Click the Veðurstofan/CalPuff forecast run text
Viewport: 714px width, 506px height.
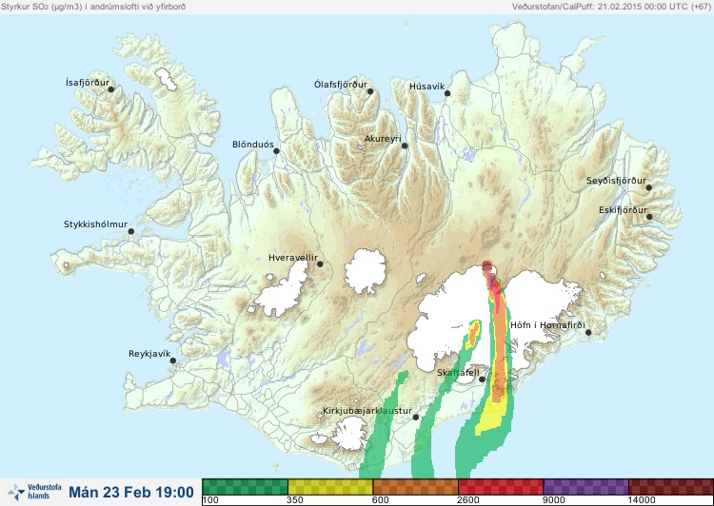(611, 7)
